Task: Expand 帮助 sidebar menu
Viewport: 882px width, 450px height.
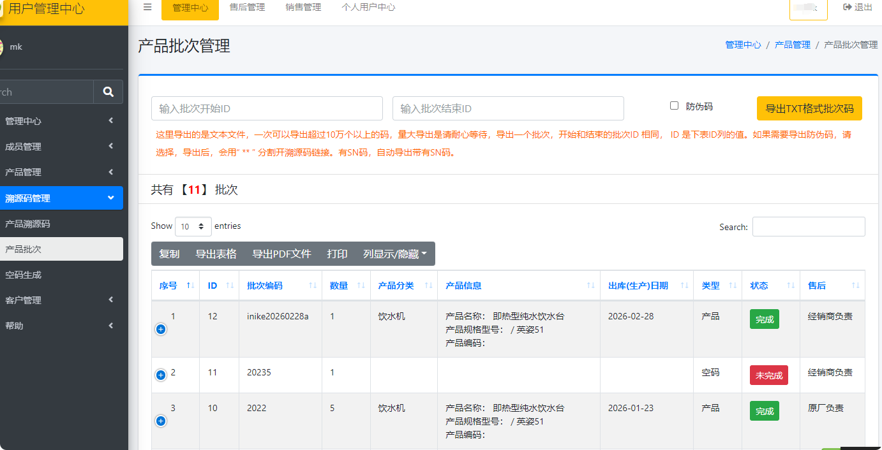Action: [x=61, y=326]
